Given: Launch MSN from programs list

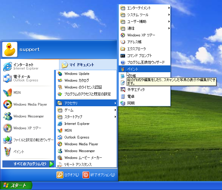Looking at the screenshot, I should click(86, 131).
